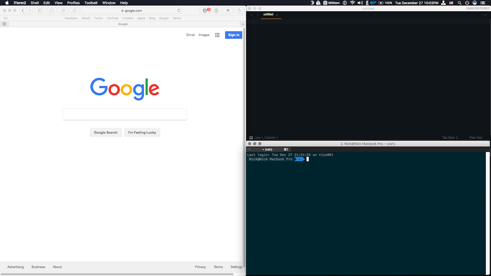Open the tab list dropdown in Sublime Text
The image size is (491, 276).
[485, 15]
